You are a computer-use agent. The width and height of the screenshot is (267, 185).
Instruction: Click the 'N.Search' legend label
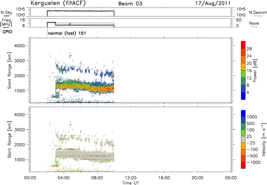coord(258,12)
